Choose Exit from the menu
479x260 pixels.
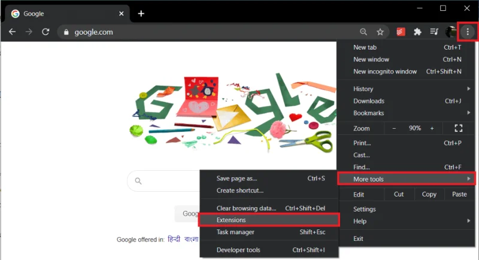407,238
